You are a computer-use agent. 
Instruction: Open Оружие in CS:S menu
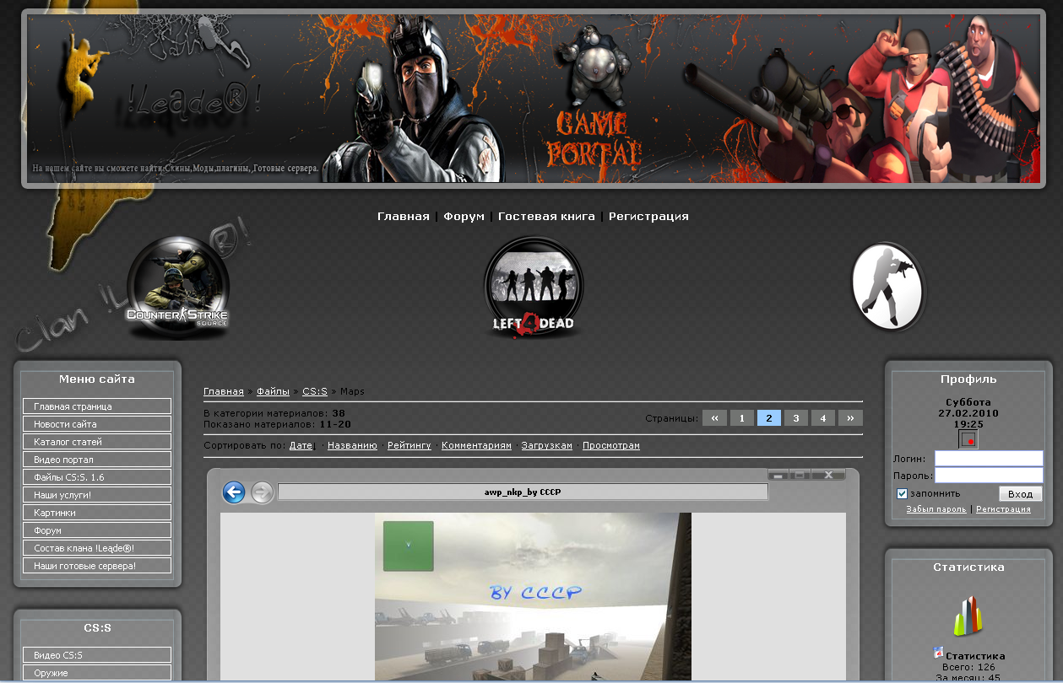pyautogui.click(x=97, y=673)
